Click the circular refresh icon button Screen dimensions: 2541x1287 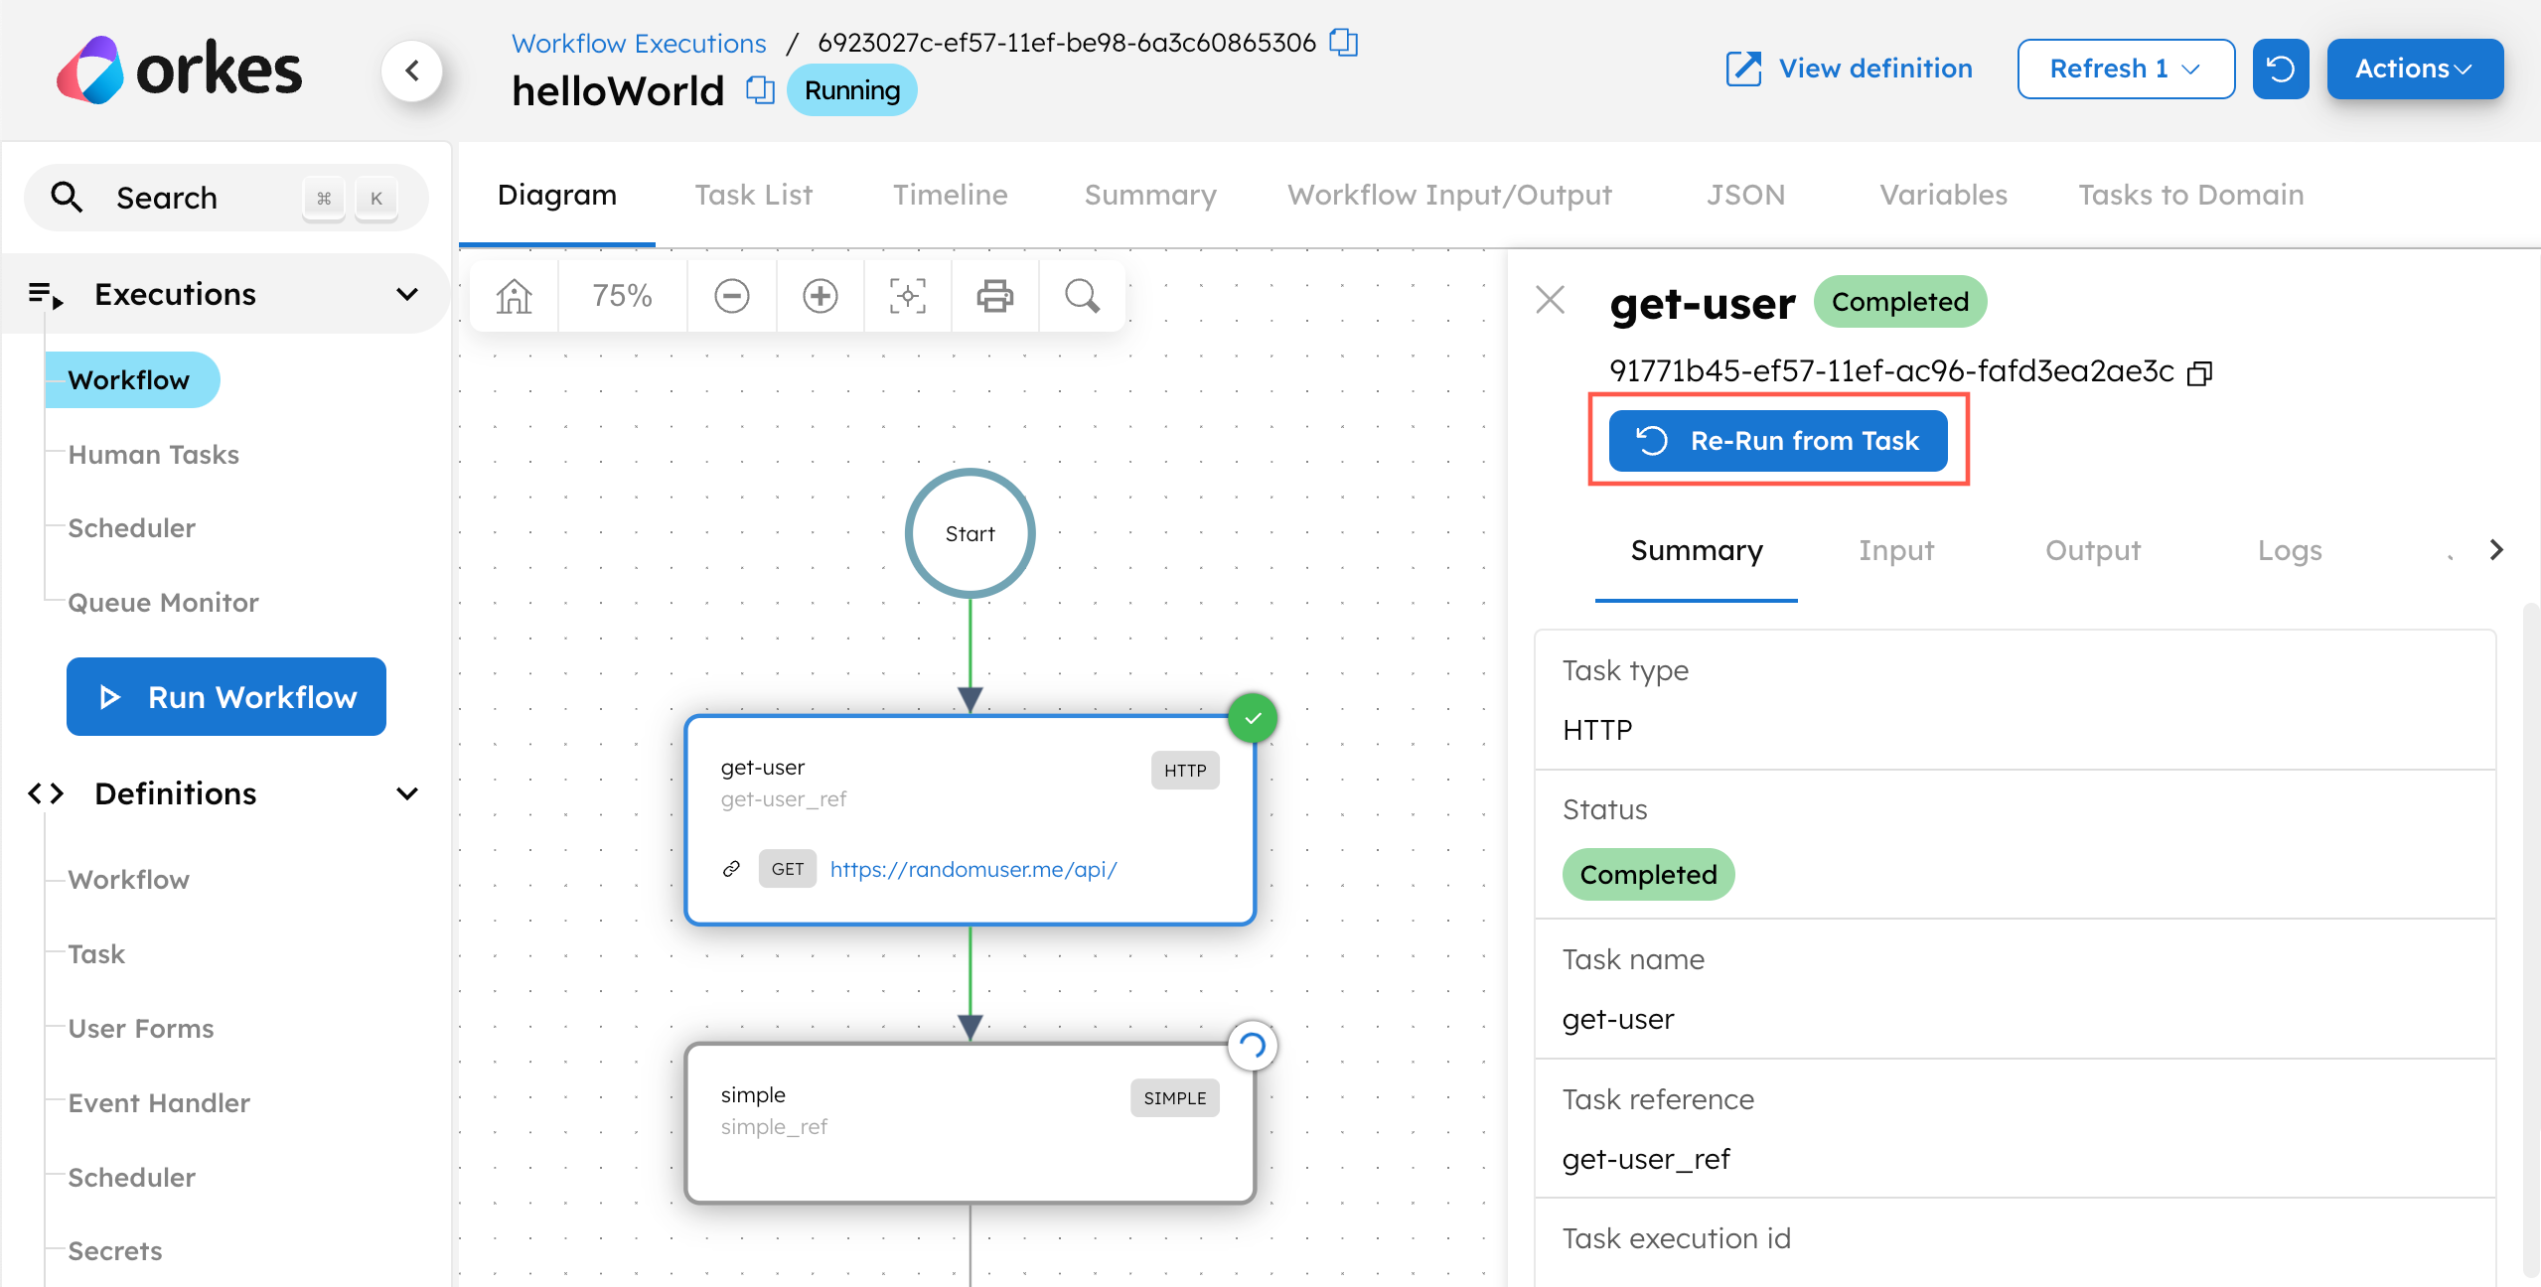coord(2280,69)
